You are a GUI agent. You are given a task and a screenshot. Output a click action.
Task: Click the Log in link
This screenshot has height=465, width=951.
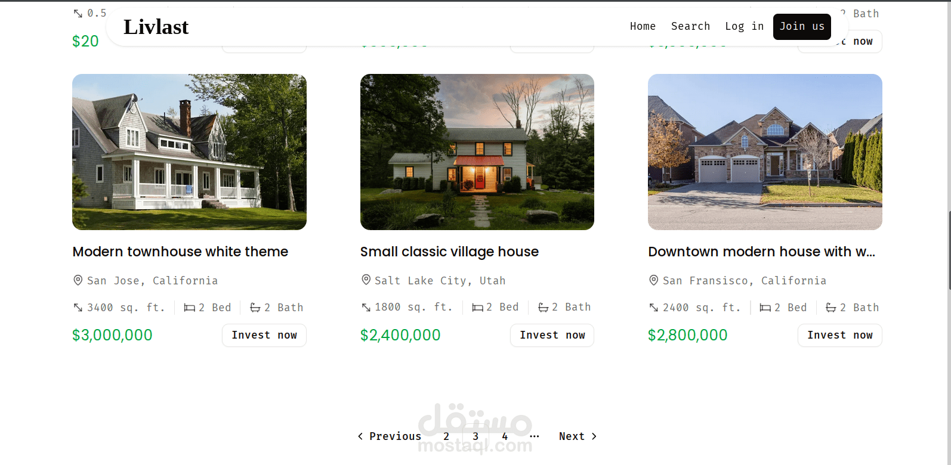click(x=744, y=26)
